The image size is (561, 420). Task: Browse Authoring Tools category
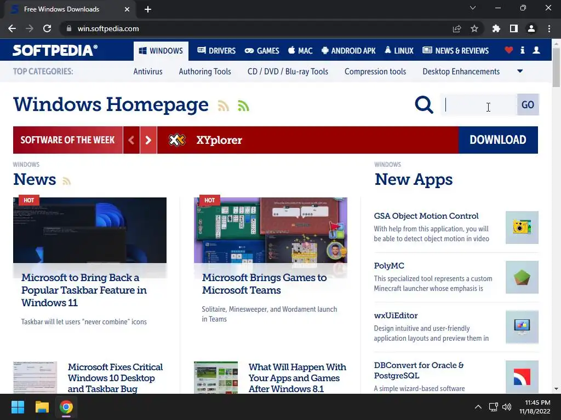pos(205,72)
